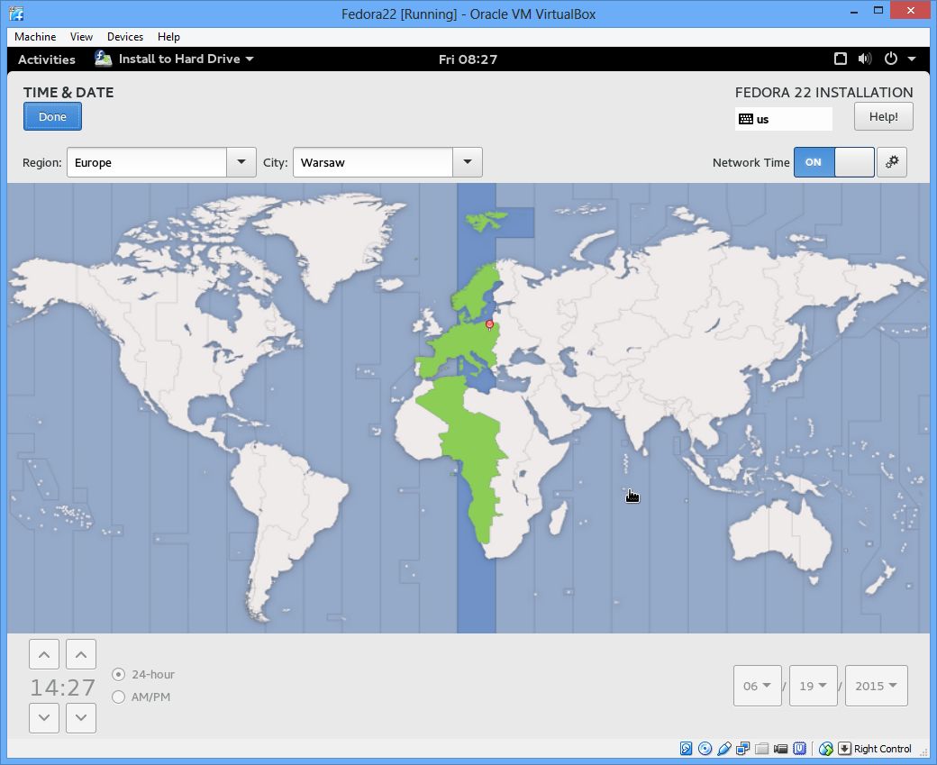The width and height of the screenshot is (937, 765).
Task: Click the Right Control host key label
Action: 883,749
